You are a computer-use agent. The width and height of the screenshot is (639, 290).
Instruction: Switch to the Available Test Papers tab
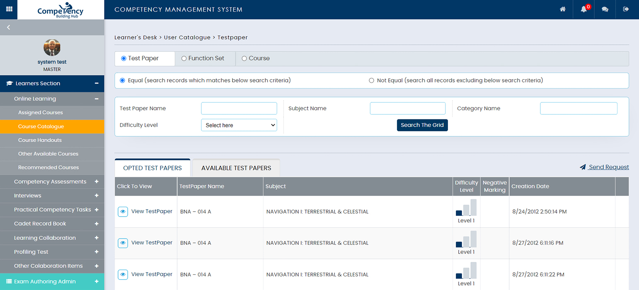(x=236, y=168)
